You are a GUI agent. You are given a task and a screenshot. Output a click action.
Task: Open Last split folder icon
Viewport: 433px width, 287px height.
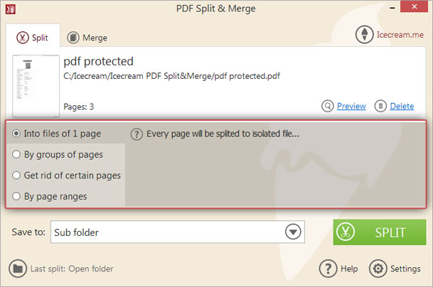pos(18,269)
